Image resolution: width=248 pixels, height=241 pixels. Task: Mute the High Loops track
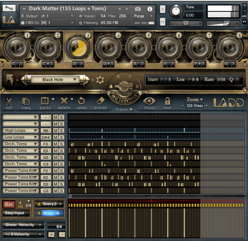coord(56,131)
